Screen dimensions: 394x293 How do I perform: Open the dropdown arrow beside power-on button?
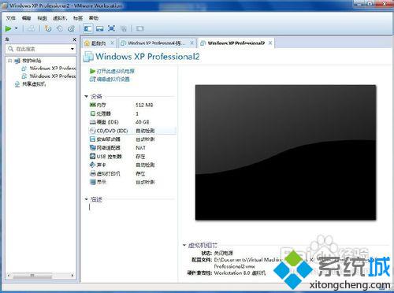pos(17,28)
